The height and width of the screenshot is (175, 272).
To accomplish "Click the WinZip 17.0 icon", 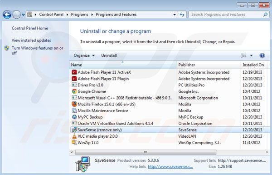I will tap(74, 142).
